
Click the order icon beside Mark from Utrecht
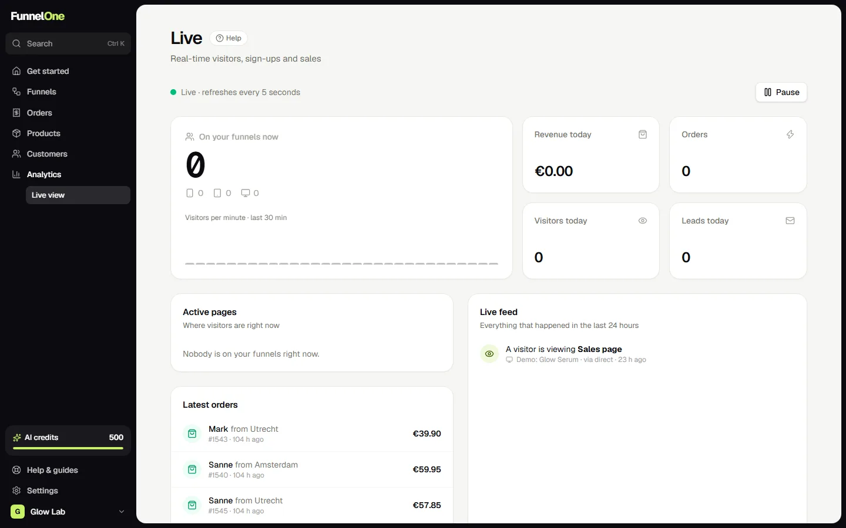point(192,434)
